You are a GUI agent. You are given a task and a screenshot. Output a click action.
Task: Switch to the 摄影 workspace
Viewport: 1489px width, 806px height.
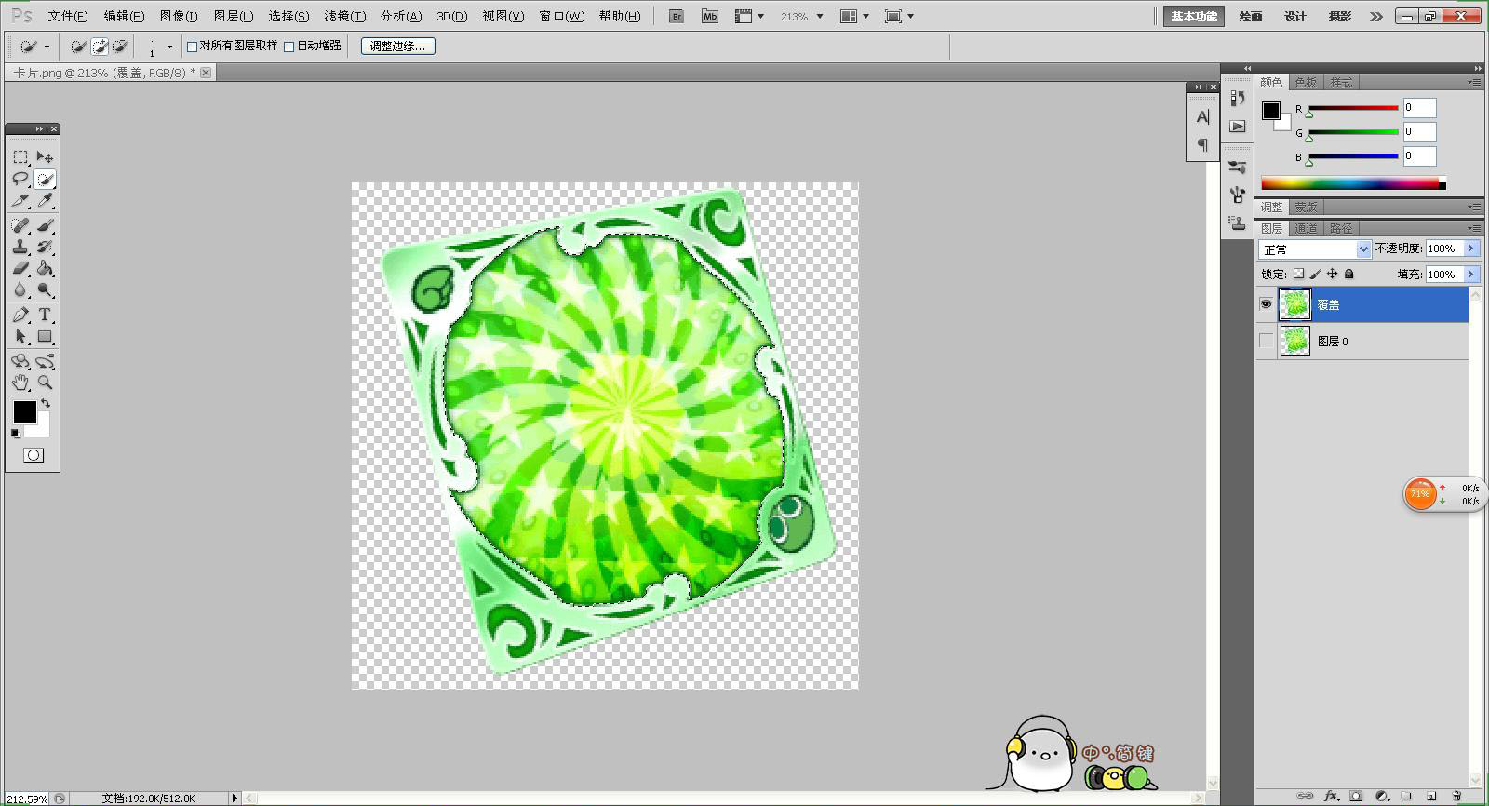pos(1340,17)
